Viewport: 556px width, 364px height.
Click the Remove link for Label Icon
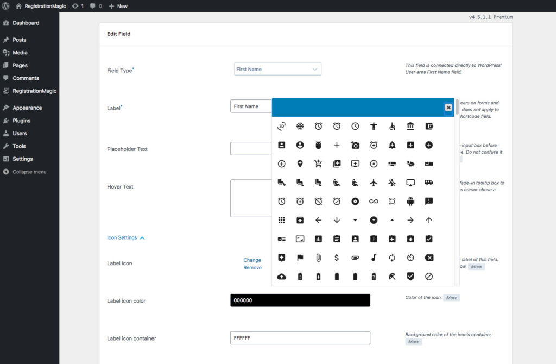click(252, 268)
